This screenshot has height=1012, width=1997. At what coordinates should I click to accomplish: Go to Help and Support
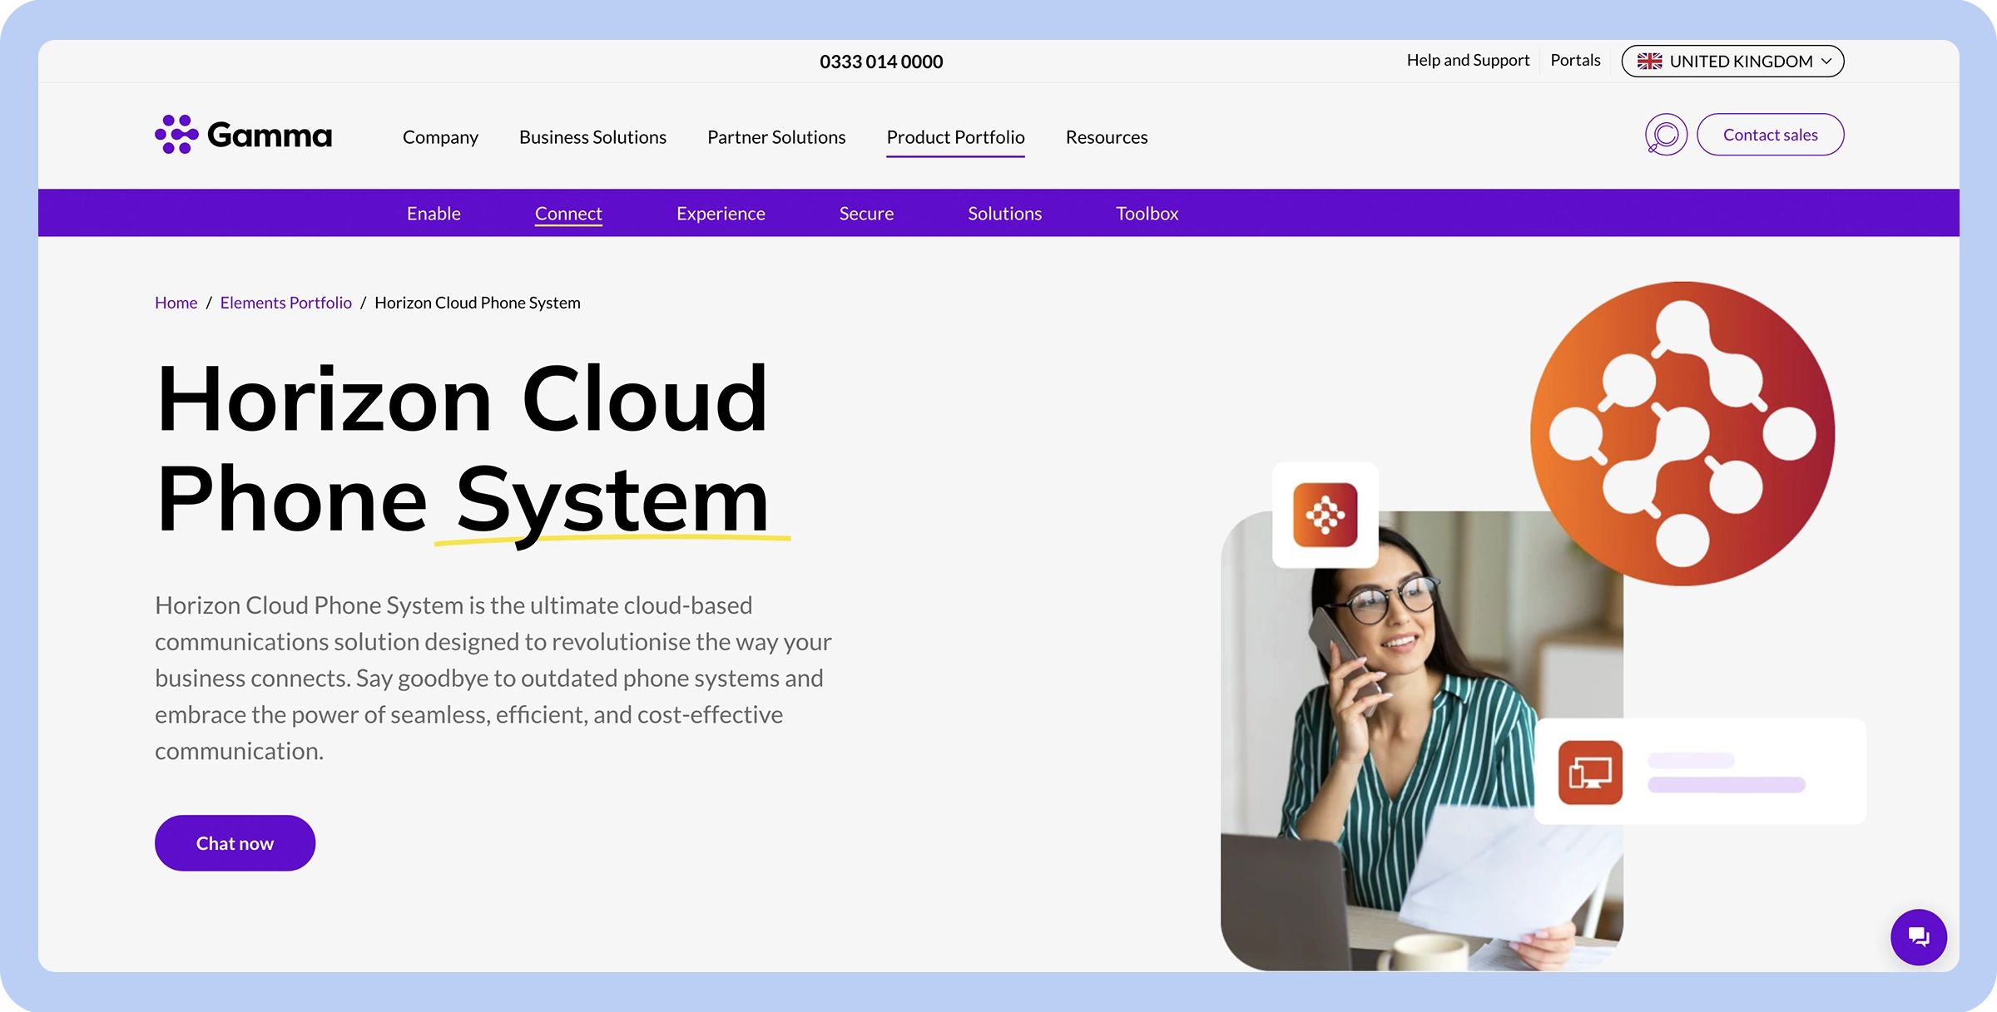(1468, 60)
